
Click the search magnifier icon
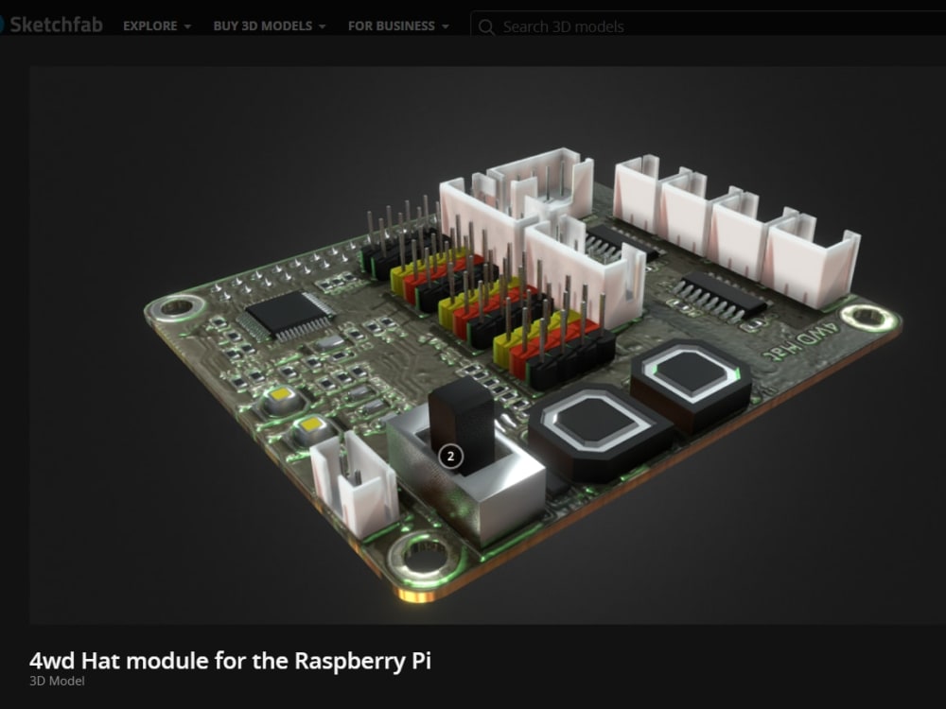486,28
